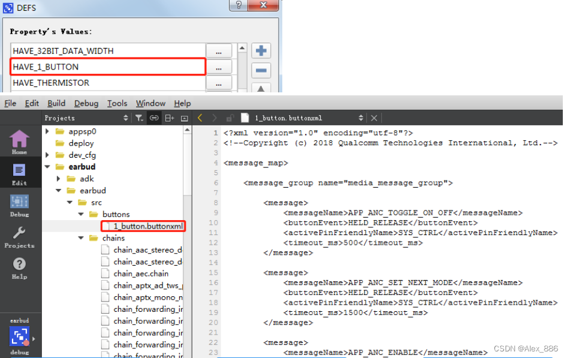Click the timeout_ms 1500 line

[355, 312]
